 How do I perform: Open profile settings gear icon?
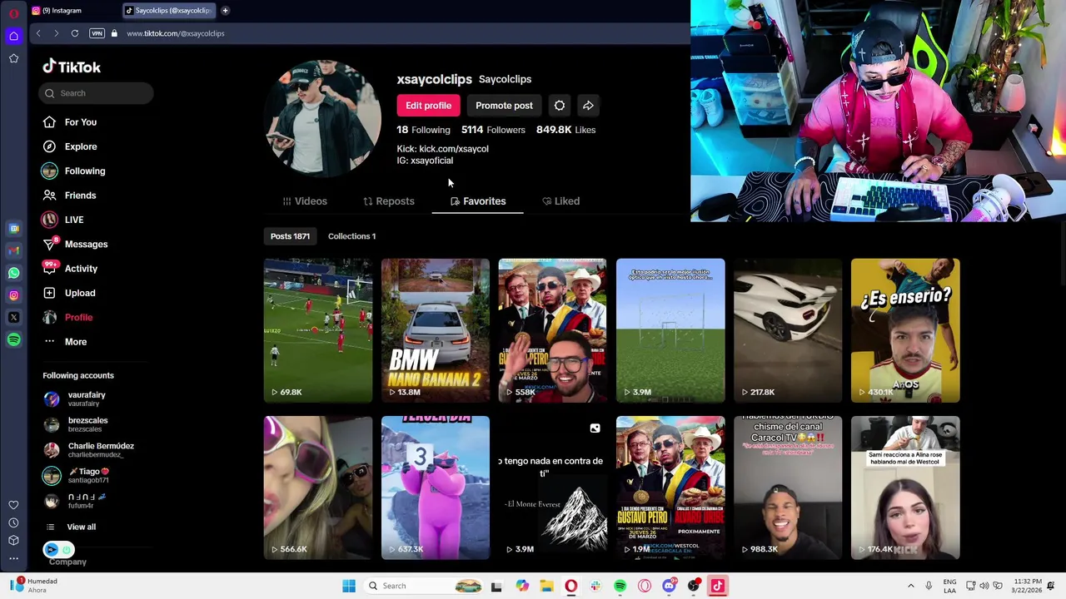point(560,106)
